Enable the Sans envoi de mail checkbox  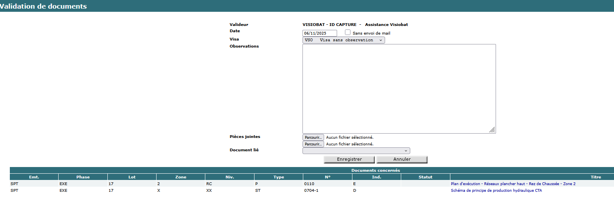[x=348, y=33]
